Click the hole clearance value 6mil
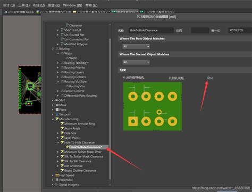The height and width of the screenshot is (192, 252). [210, 78]
